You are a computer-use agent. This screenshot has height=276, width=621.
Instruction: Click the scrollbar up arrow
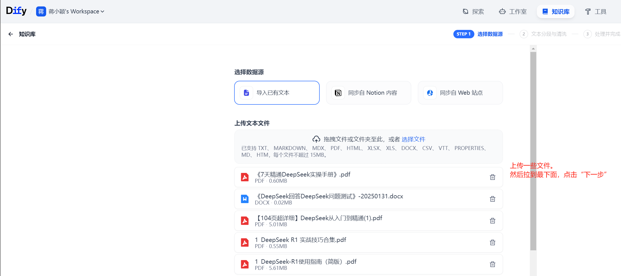pos(533,49)
